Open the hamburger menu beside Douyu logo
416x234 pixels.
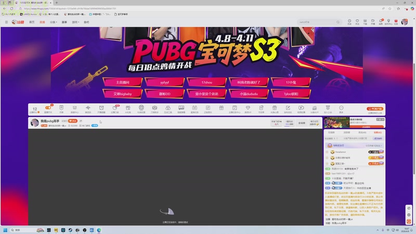[6, 22]
